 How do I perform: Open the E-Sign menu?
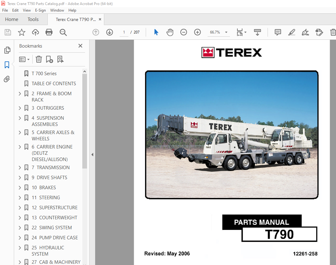[40, 10]
